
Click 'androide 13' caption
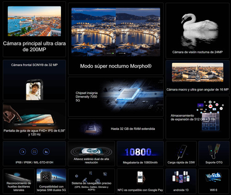(x=181, y=190)
